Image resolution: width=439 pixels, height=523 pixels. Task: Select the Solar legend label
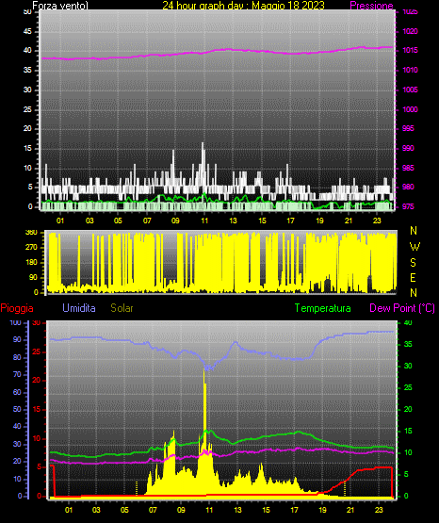tap(122, 308)
